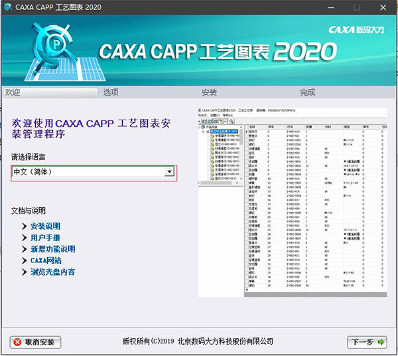Click the green arrow on the 下一步 button
This screenshot has height=356, width=398.
[x=381, y=342]
